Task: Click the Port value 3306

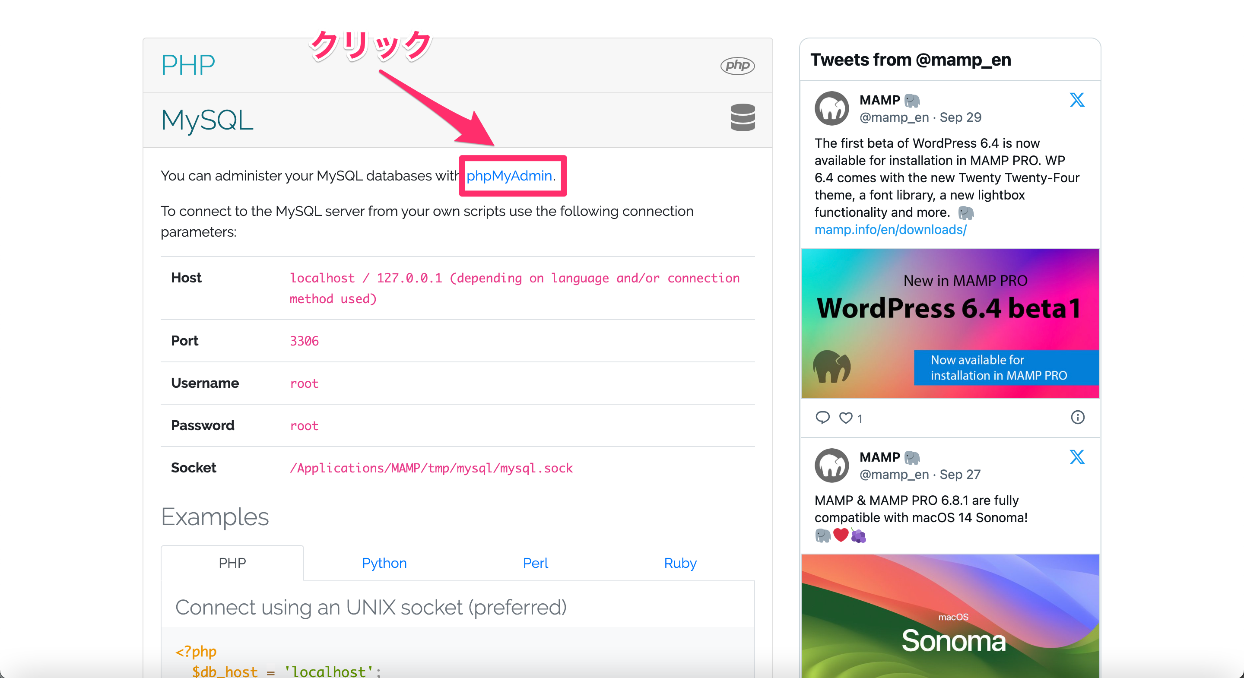Action: click(x=304, y=341)
